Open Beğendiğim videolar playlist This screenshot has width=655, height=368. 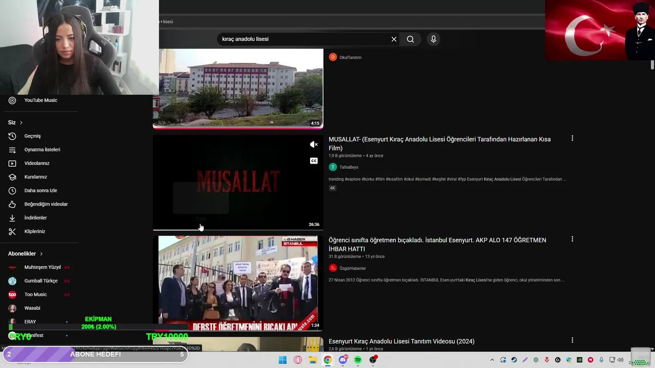point(38,204)
